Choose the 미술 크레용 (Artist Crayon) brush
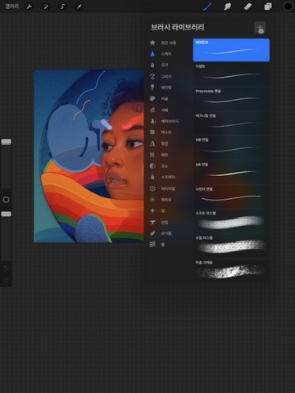Screen dimensions: 295x393 231,270
